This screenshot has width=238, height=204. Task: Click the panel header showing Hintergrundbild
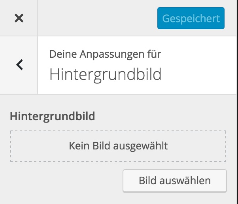click(105, 74)
